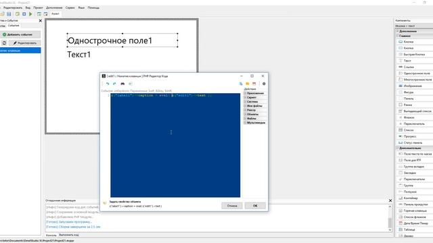Viewport: 433px width, 243px height.
Task: Click the Добавить событие button
Action: [x=20, y=34]
